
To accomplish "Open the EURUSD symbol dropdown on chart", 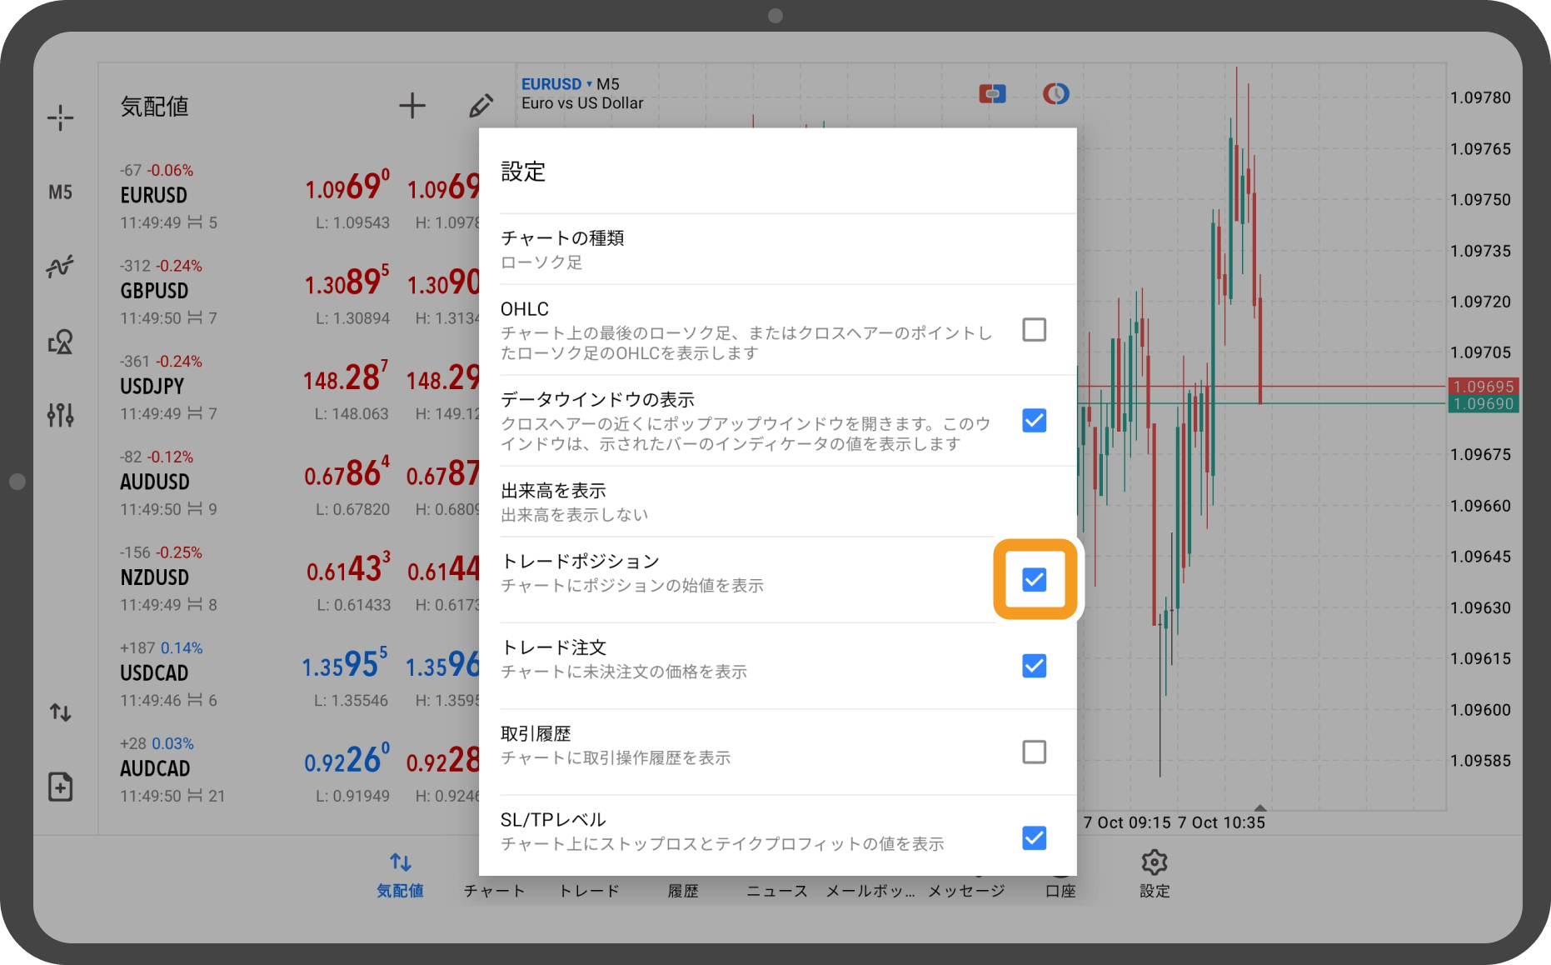I will point(556,84).
